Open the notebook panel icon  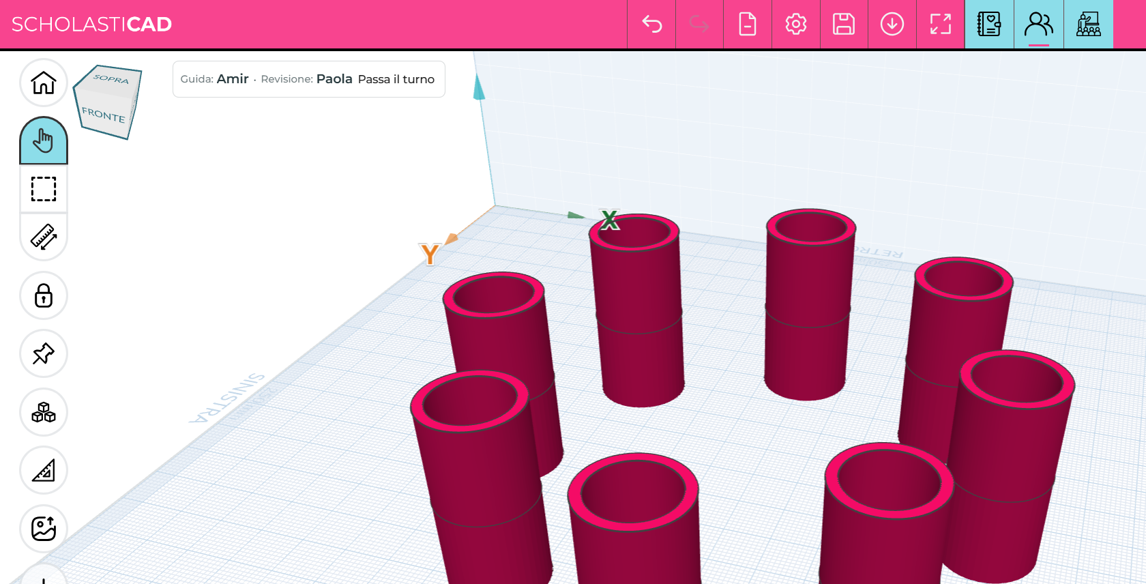(x=989, y=25)
